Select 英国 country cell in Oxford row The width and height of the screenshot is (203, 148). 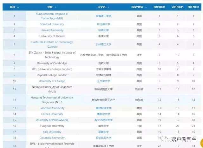[139, 36]
